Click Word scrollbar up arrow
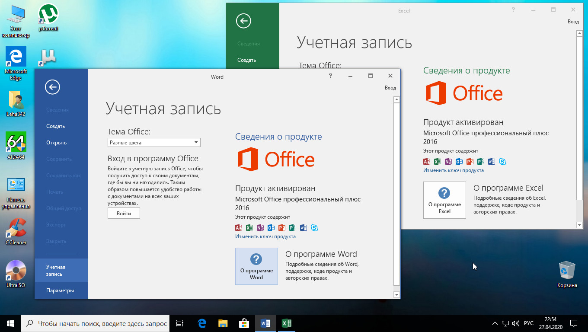 tap(396, 100)
